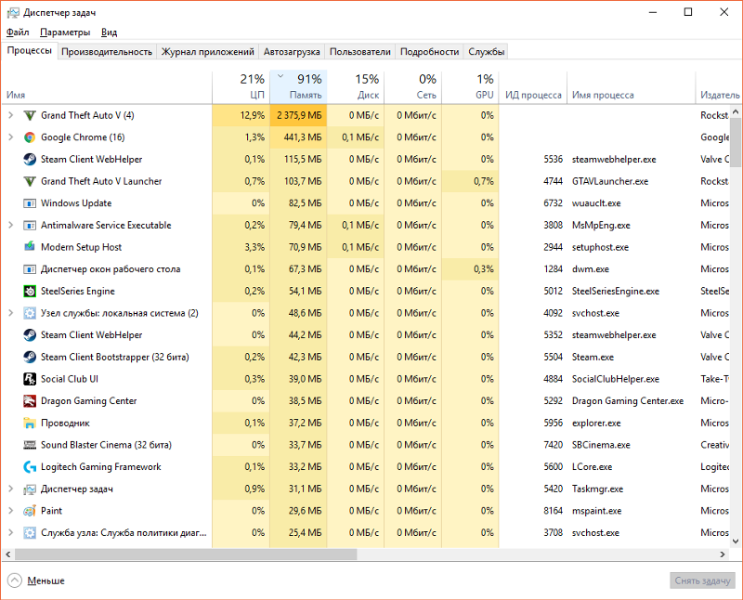This screenshot has width=743, height=600.
Task: Click the Steam Client Bootstrapper icon
Action: point(30,357)
